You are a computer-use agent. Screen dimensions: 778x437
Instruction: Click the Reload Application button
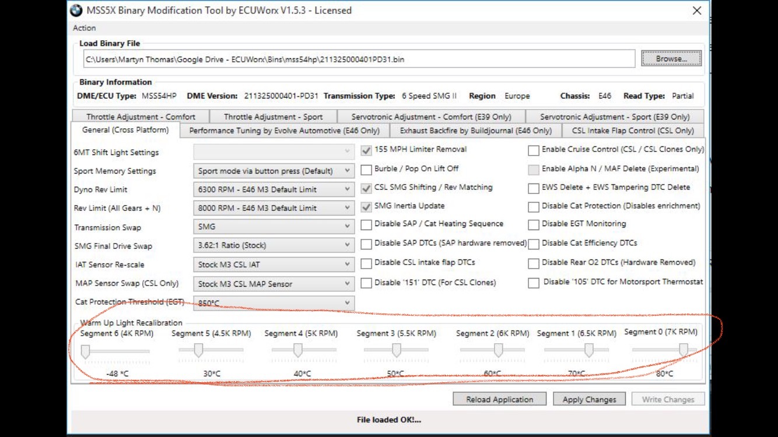click(x=500, y=399)
